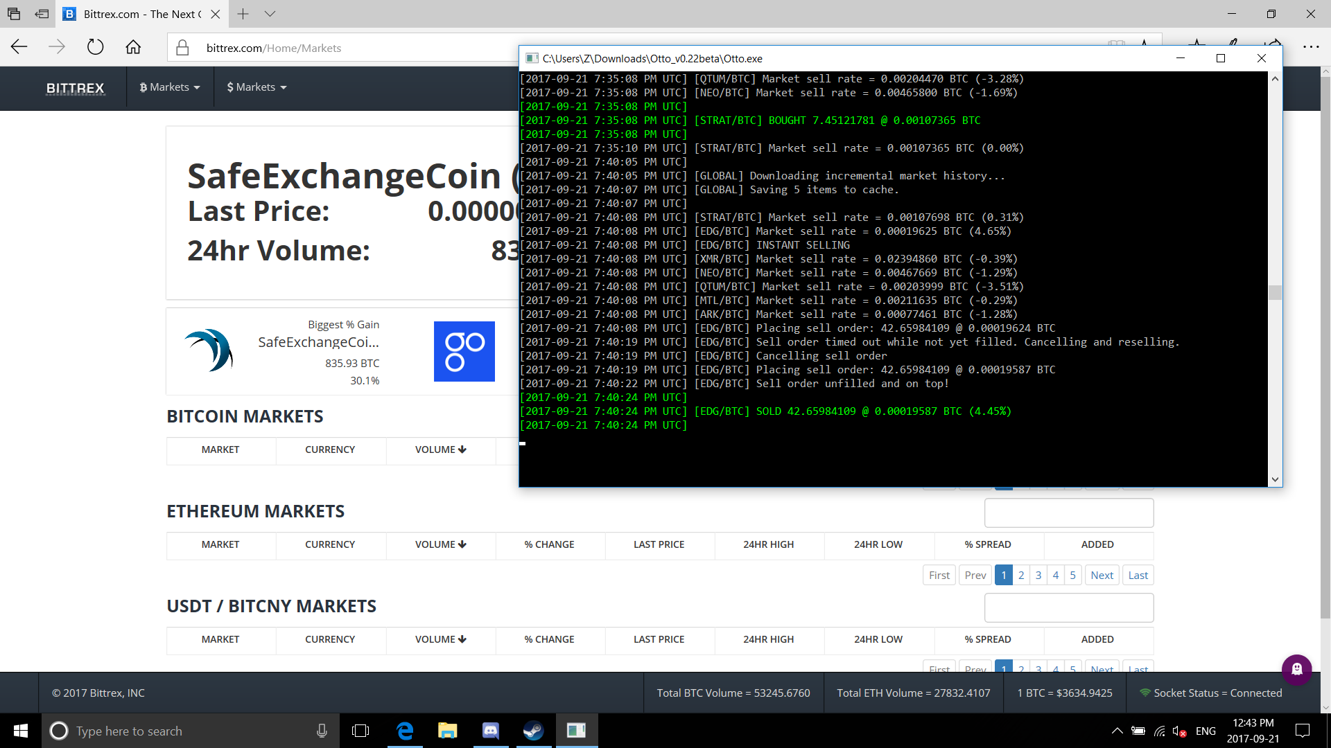The image size is (1331, 748).
Task: Close the Bittrex.com browser tab
Action: coord(216,14)
